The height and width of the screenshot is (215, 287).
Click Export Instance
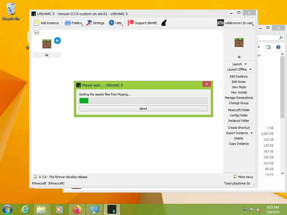(237, 133)
